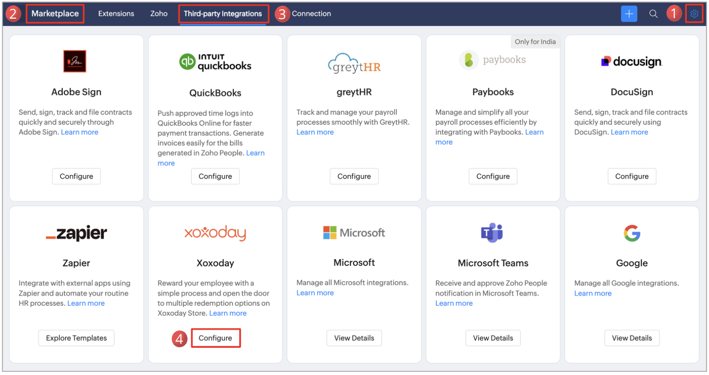Click the Only for India badge
Image resolution: width=709 pixels, height=375 pixels.
(x=535, y=42)
